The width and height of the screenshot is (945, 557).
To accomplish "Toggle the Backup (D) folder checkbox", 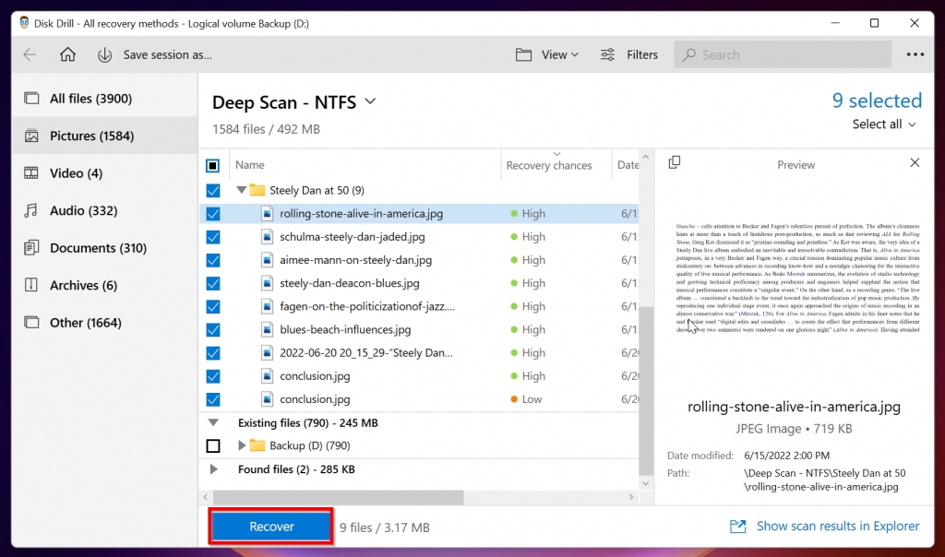I will point(213,445).
